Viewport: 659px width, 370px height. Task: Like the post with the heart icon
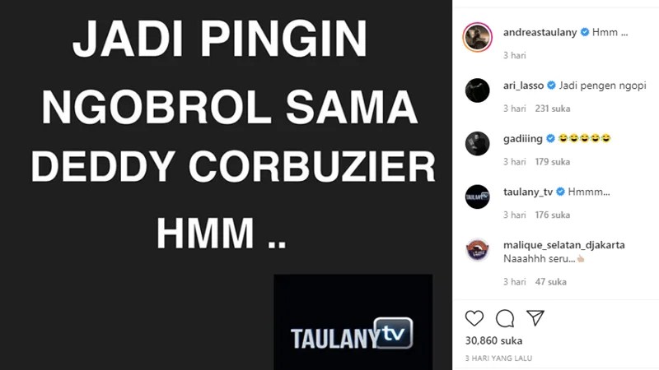pyautogui.click(x=474, y=318)
